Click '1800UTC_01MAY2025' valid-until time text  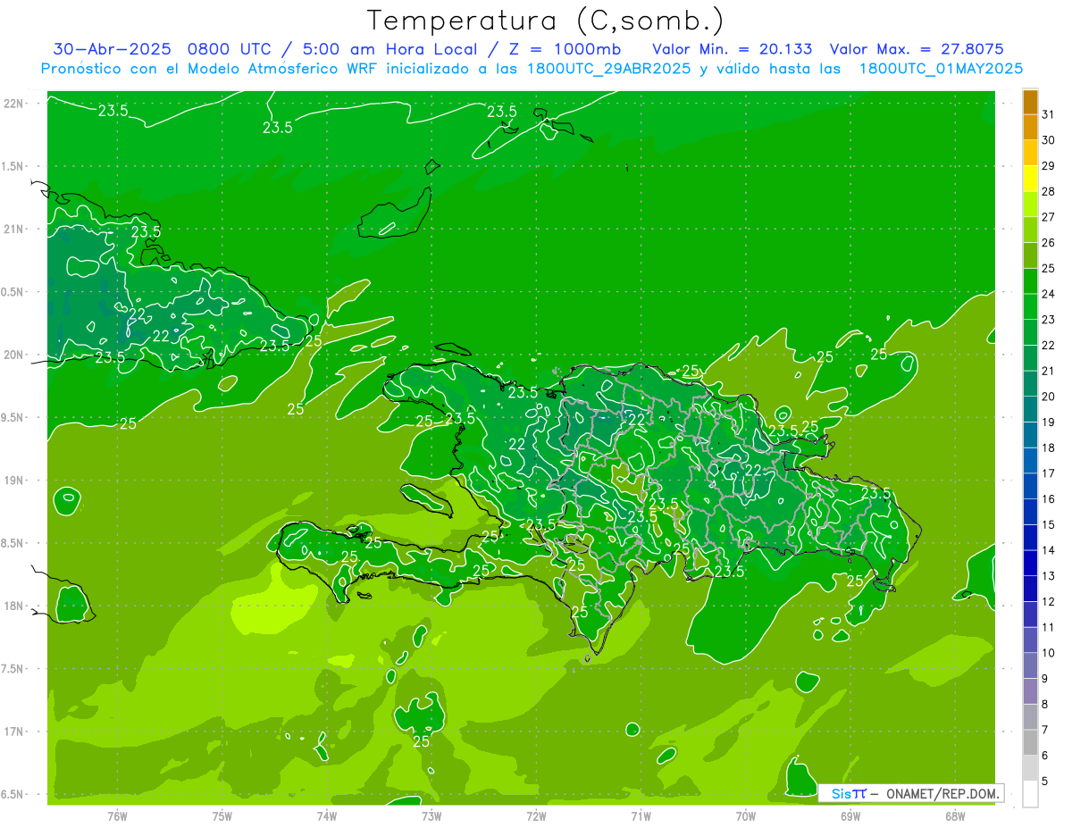pyautogui.click(x=941, y=69)
